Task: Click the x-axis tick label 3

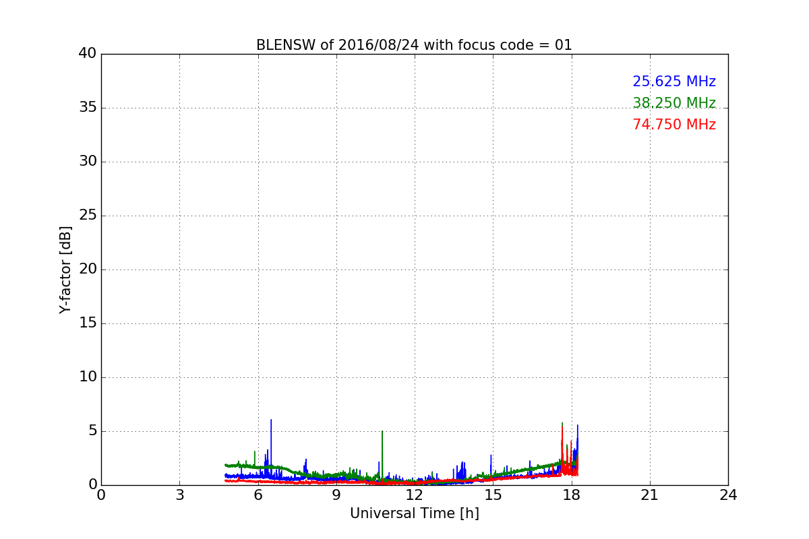Action: 179,495
